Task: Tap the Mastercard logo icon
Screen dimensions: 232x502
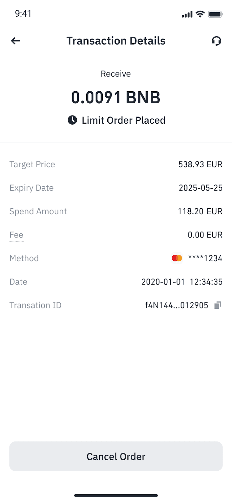Action: (x=177, y=258)
